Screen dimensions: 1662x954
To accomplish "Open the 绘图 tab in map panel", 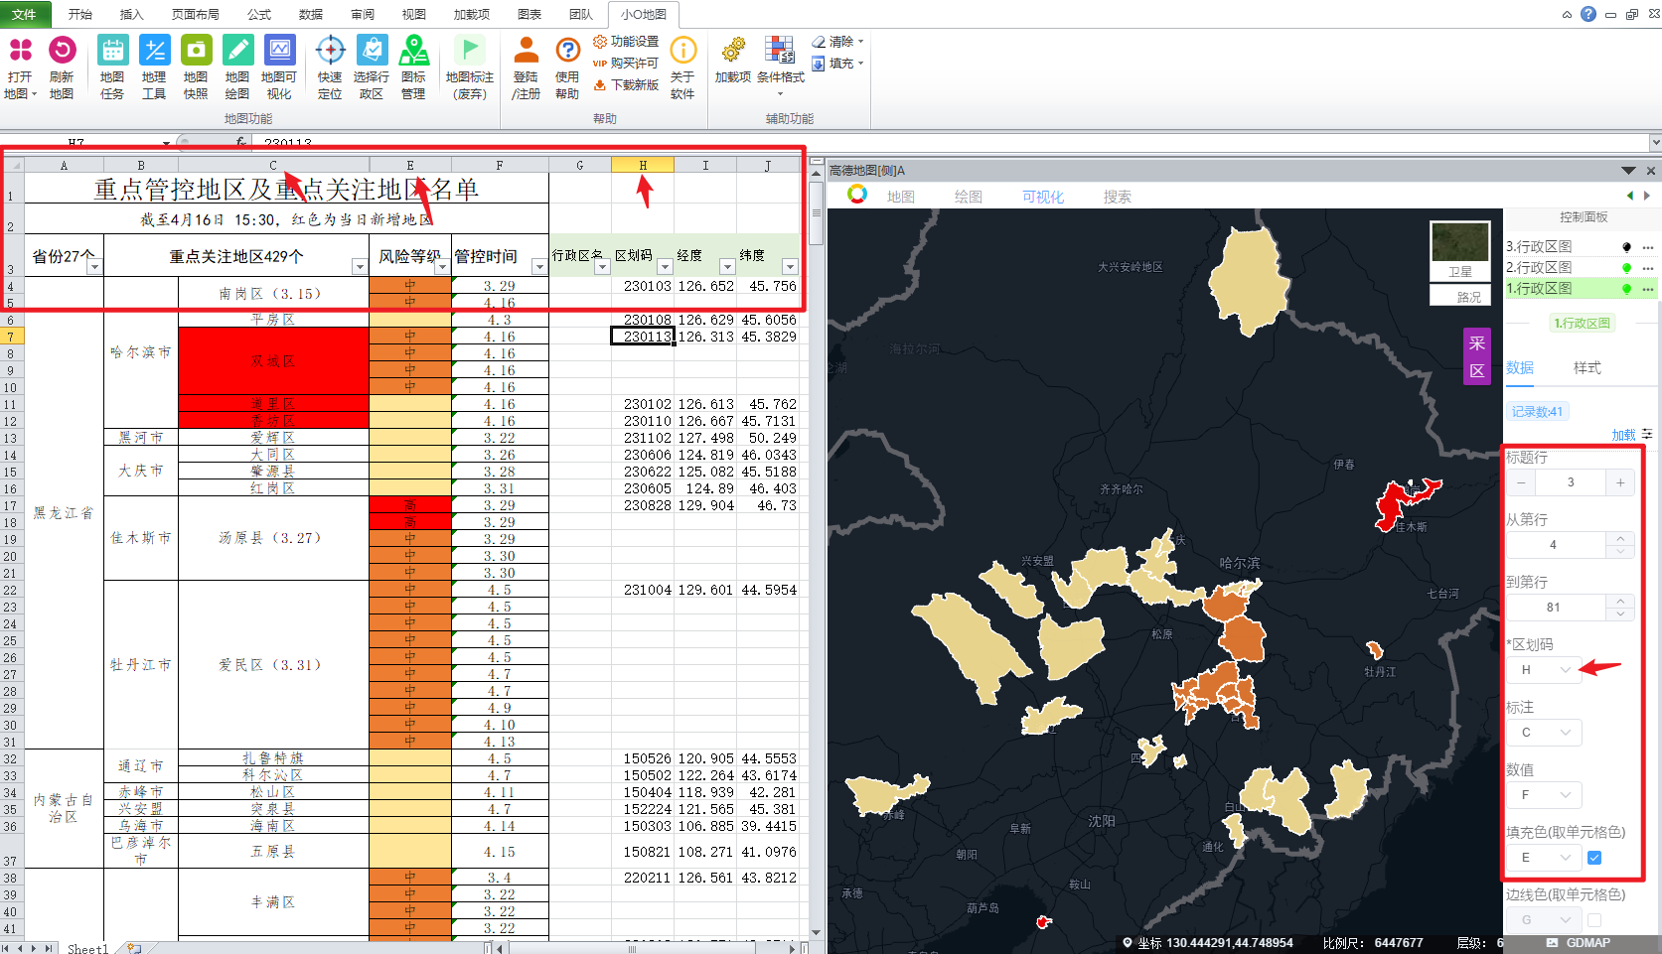I will tap(968, 197).
